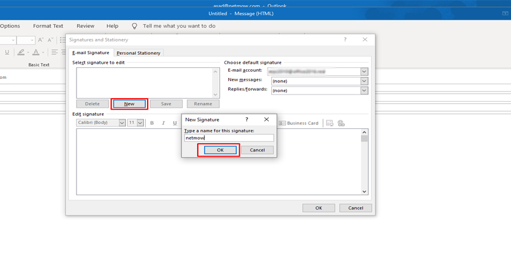Viewport: 511px width, 269px height.
Task: Toggle bold in signature editor
Action: [152, 123]
